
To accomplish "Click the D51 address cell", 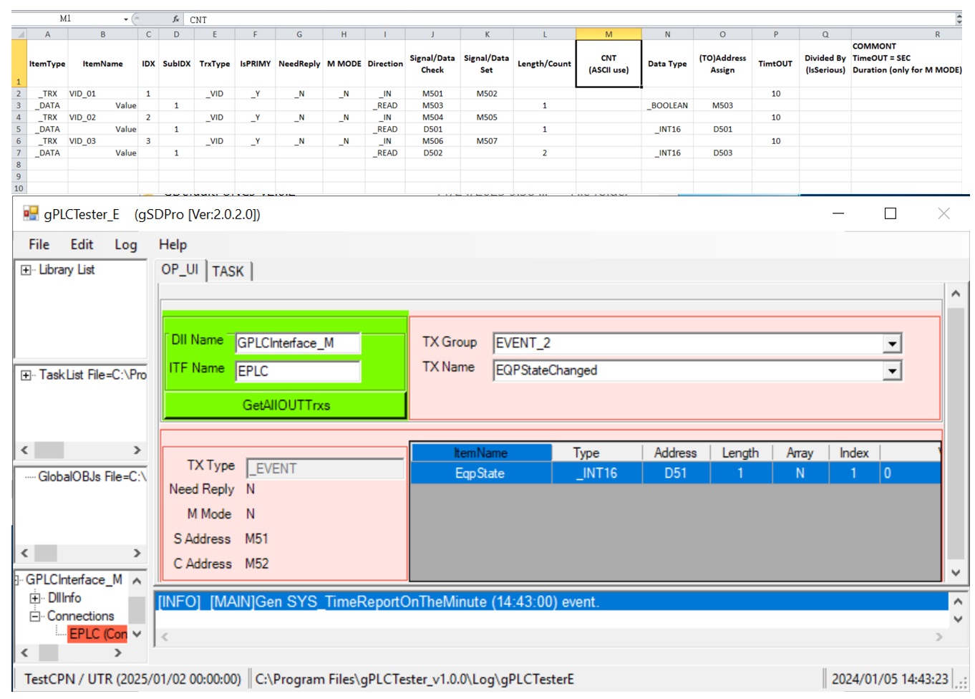I will pyautogui.click(x=675, y=473).
